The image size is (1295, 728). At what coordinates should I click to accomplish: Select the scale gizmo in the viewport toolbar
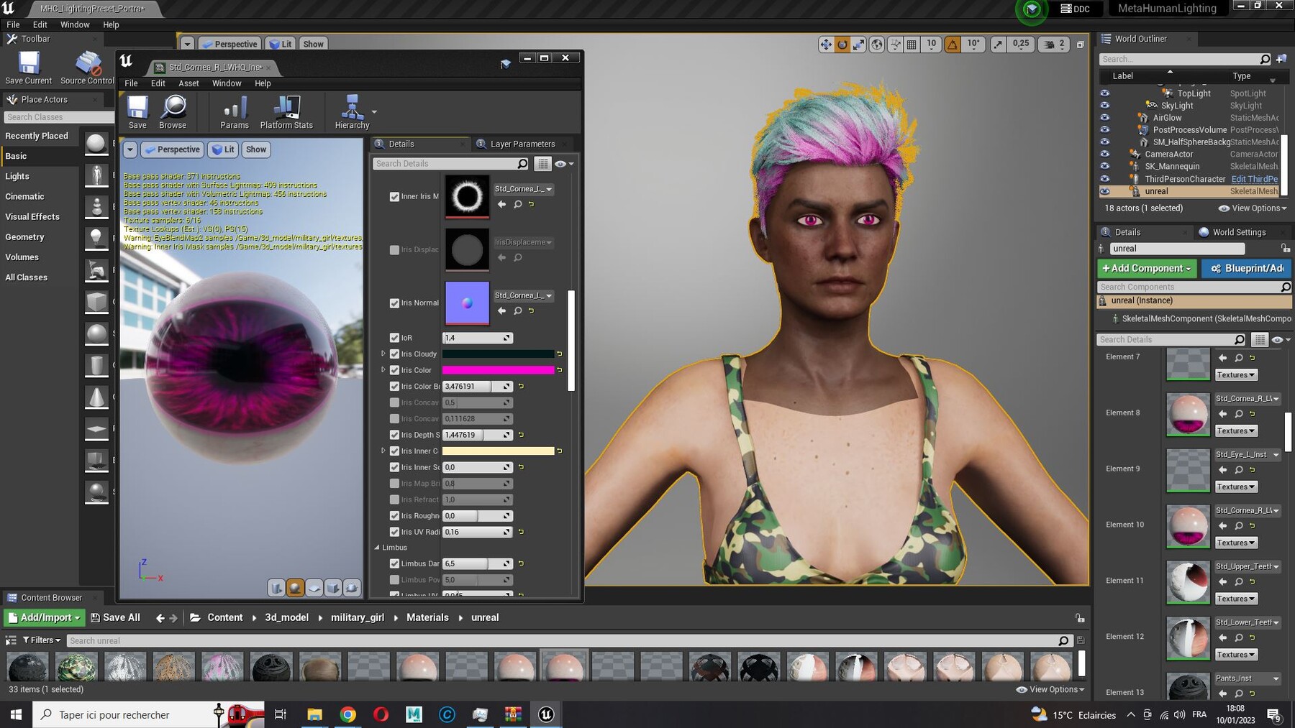858,45
